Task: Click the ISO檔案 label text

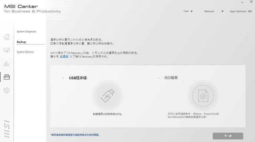Action: coord(171,78)
